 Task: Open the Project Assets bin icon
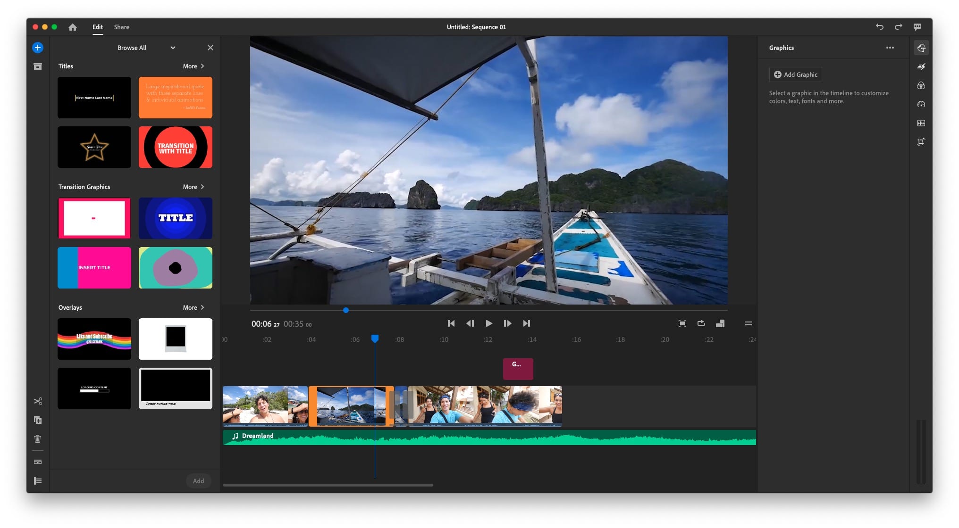pos(38,66)
